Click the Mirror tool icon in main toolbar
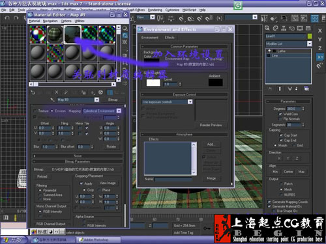This screenshot has height=244, width=326. pyautogui.click(x=264, y=19)
